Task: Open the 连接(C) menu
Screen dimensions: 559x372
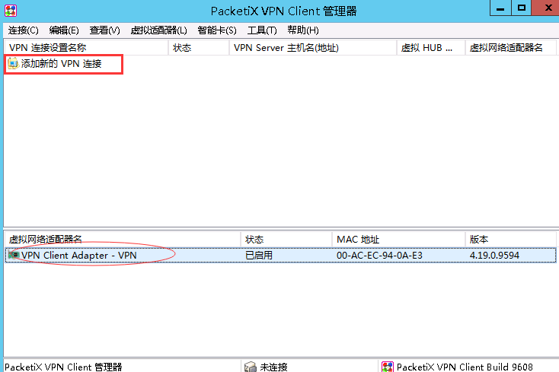Action: 23,30
